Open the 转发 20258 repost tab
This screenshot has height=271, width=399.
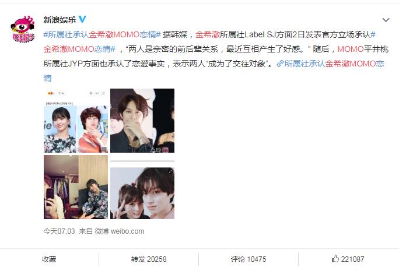point(149,259)
